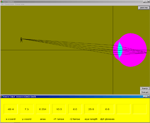The height and width of the screenshot is (123, 150).
Task: Open the File menu
Action: [2, 4]
